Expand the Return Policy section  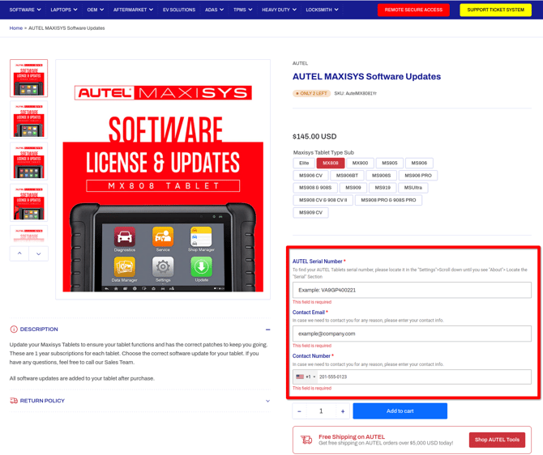(267, 401)
